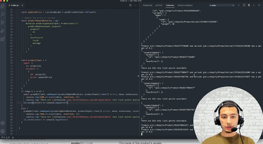Image resolution: width=263 pixels, height=144 pixels.
Task: Close the terminal panel
Action: tap(259, 5)
